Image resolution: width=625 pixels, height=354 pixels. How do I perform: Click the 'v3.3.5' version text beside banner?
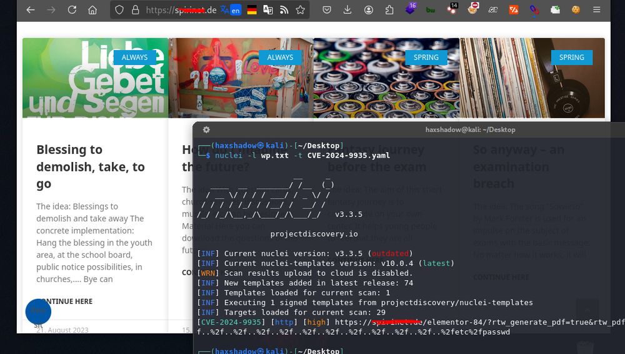tap(349, 215)
